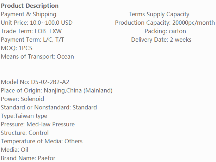
Task: Click the Temperature of Media: Others line
Action: click(x=42, y=142)
